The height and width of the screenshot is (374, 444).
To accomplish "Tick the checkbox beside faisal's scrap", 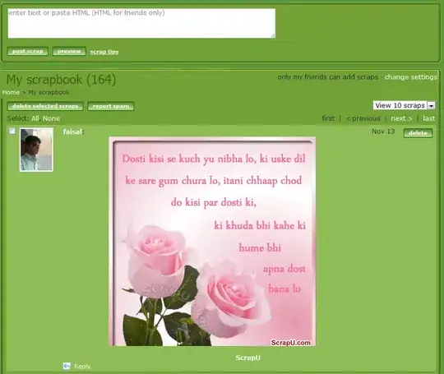I will pyautogui.click(x=12, y=131).
